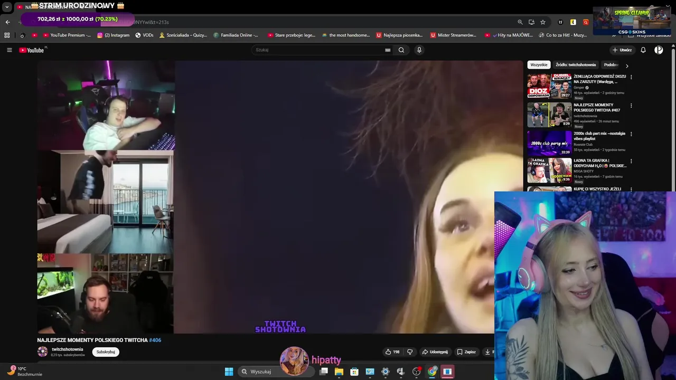
Task: Like the video with 198 likes
Action: pyautogui.click(x=392, y=352)
